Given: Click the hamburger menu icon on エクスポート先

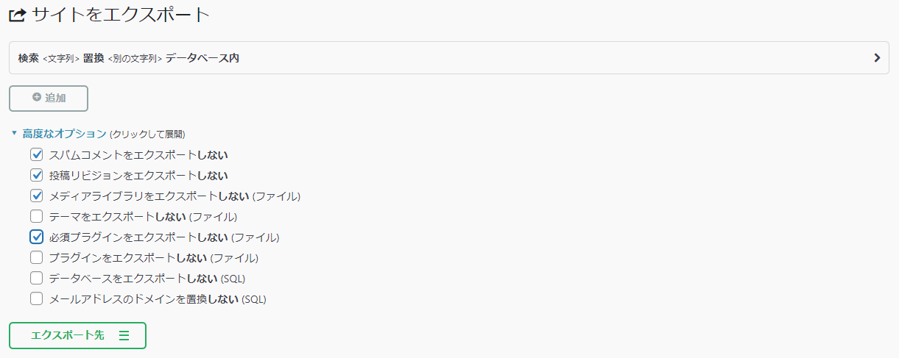Looking at the screenshot, I should [124, 335].
